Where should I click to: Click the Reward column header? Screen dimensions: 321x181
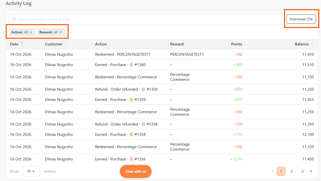177,44
